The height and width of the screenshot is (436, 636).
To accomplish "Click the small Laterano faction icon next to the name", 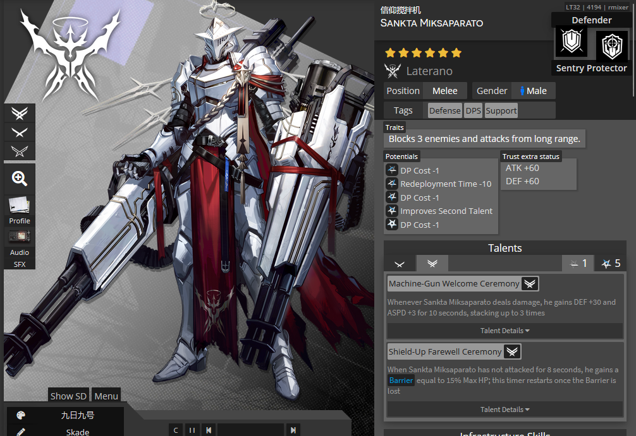I will [x=392, y=71].
